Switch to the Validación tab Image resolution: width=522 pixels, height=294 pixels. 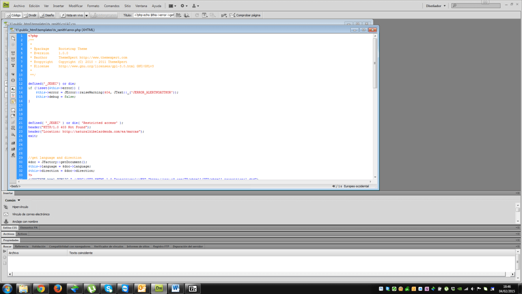point(38,247)
